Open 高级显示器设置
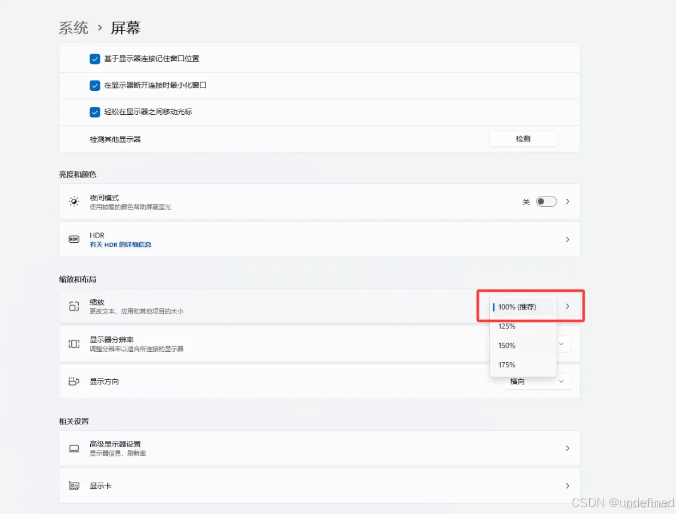676x514 pixels. 320,448
